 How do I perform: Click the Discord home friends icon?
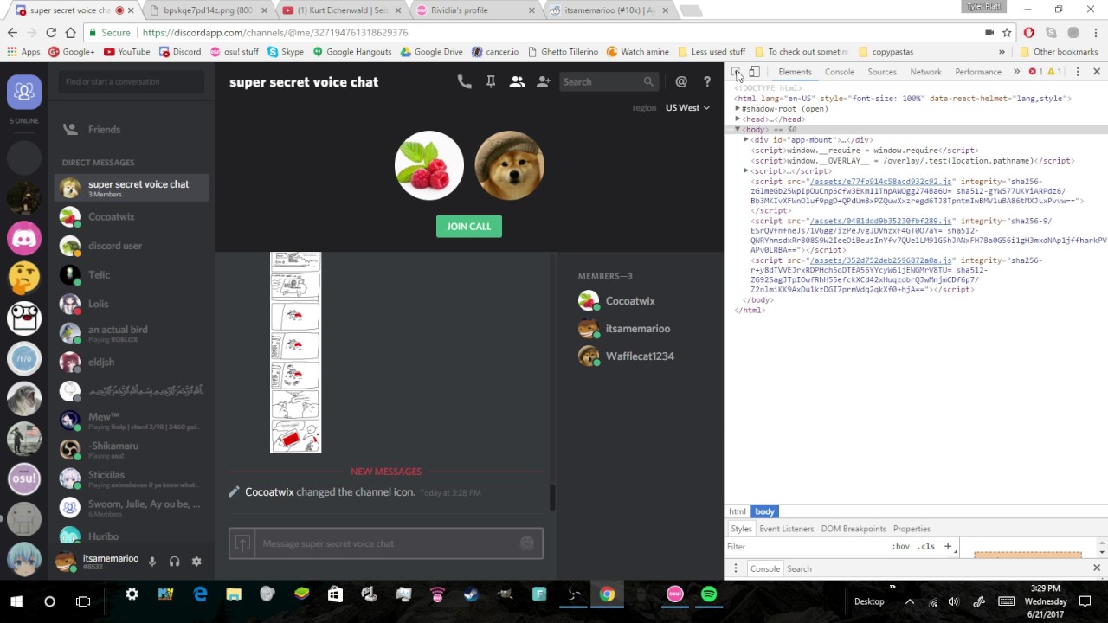tap(24, 91)
